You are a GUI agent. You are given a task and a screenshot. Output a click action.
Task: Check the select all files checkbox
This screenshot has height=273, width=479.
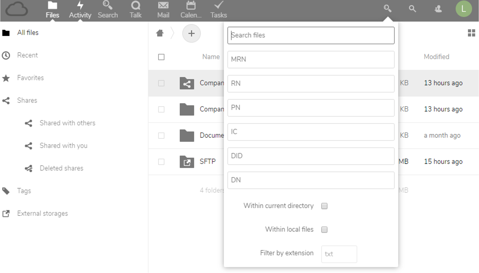click(161, 57)
